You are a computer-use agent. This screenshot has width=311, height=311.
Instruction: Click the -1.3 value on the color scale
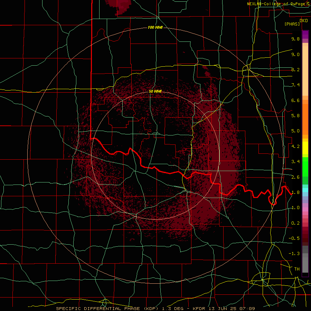(294, 254)
